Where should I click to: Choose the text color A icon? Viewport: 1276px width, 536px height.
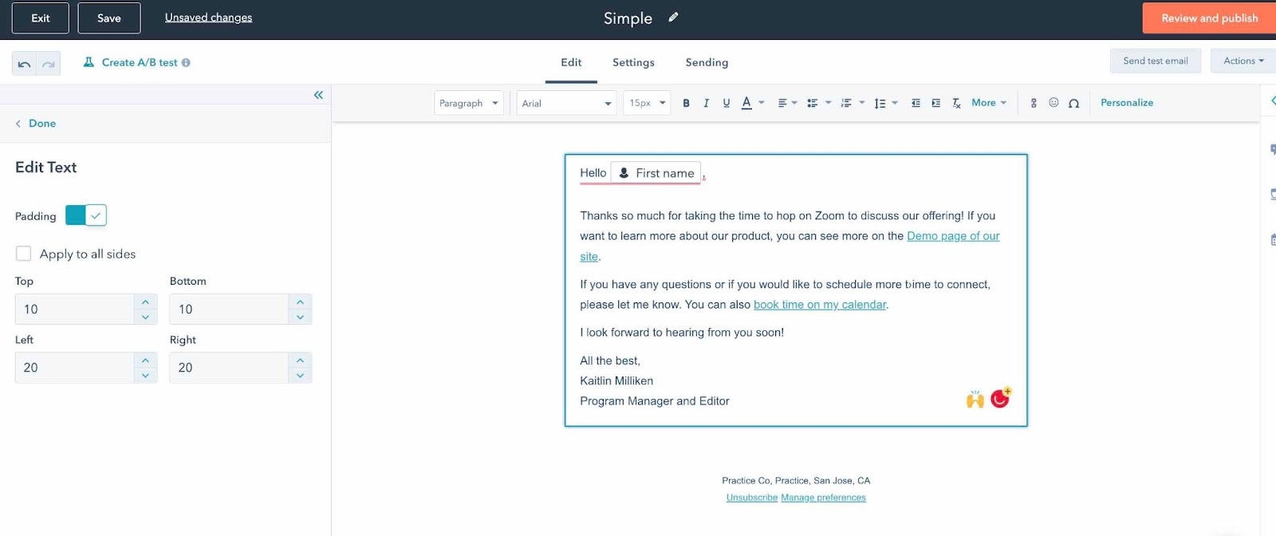pos(746,103)
